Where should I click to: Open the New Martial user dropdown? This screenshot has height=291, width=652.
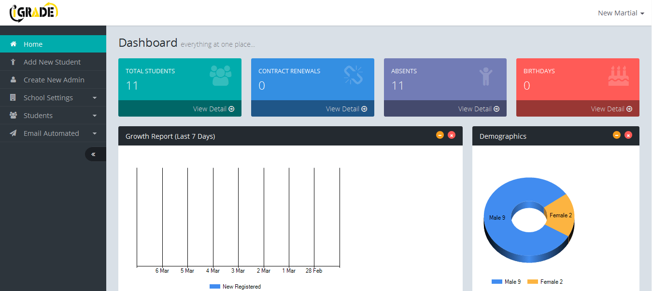click(x=621, y=13)
